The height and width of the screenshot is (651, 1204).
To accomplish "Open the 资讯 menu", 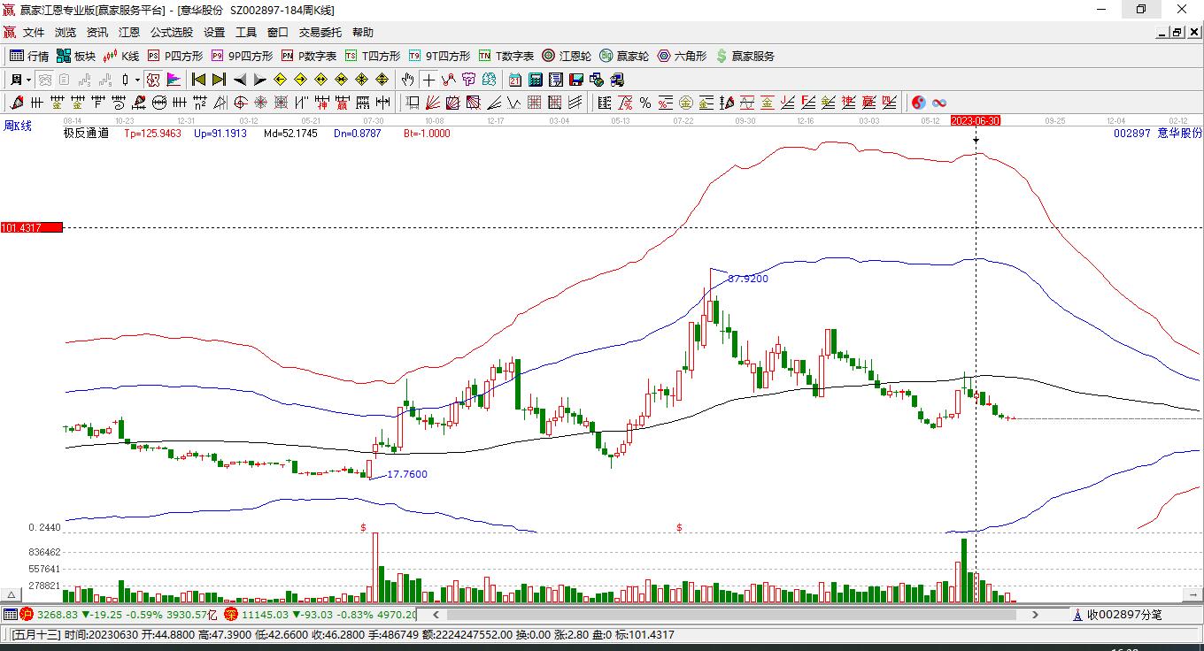I will 97,33.
